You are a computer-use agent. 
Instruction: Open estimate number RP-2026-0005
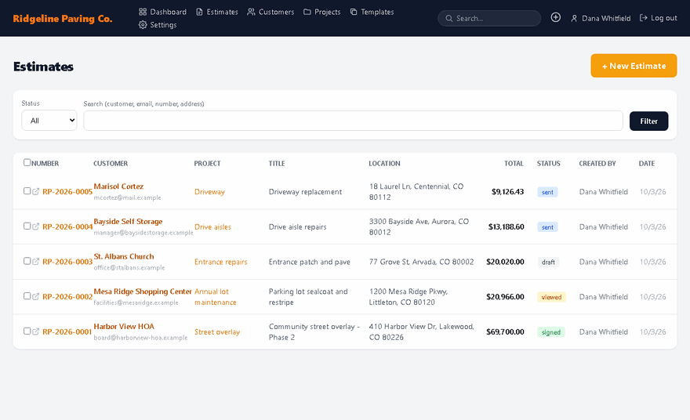67,192
